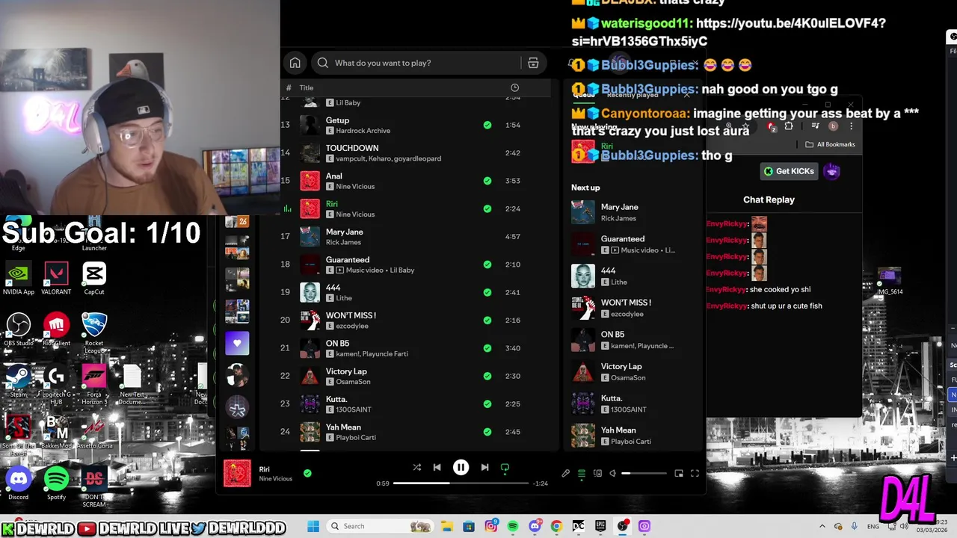The image size is (957, 538).
Task: Open Steam desktop icon
Action: (x=19, y=381)
